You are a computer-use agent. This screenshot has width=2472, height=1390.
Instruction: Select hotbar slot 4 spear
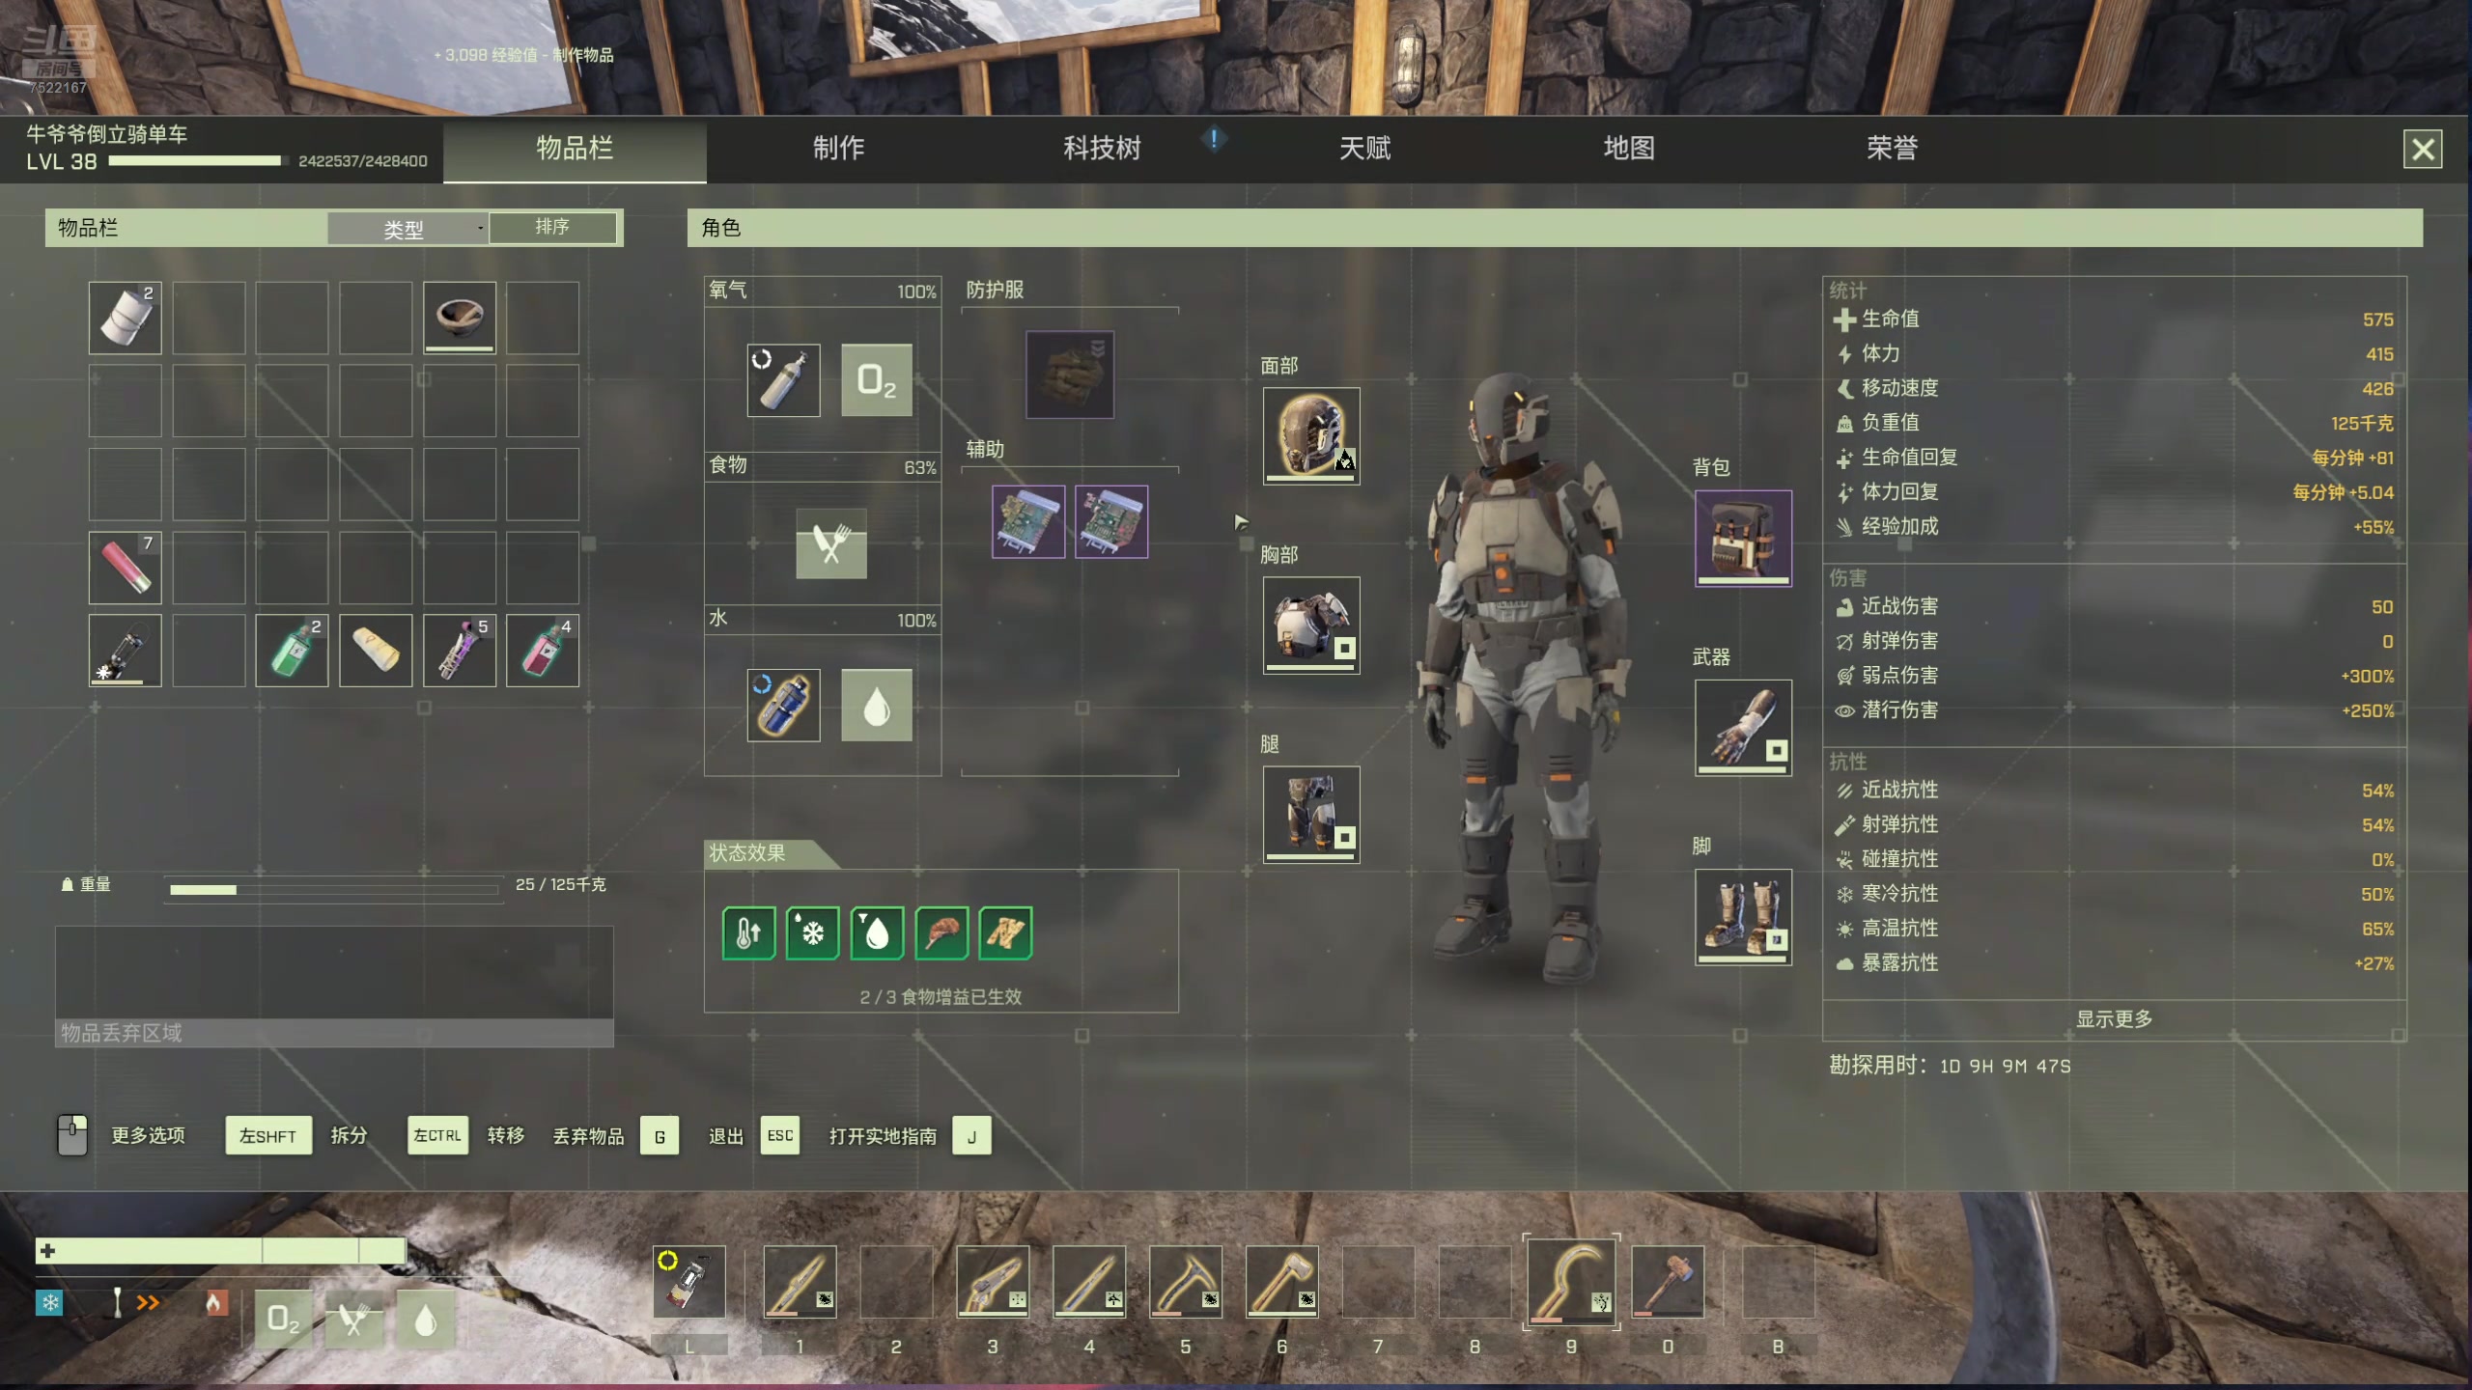pyautogui.click(x=1089, y=1282)
